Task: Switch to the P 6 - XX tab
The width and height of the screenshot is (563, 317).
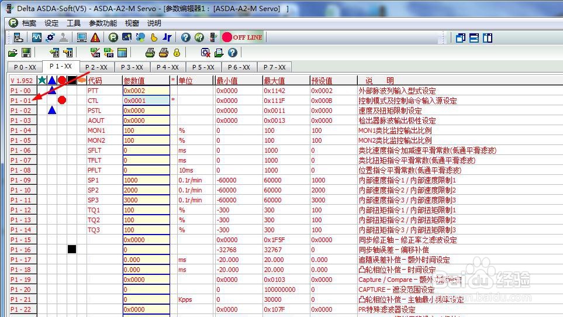Action: 239,67
